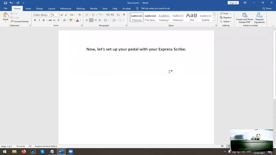The width and height of the screenshot is (276, 155).
Task: Click the Sign in button
Action: coord(233,3)
